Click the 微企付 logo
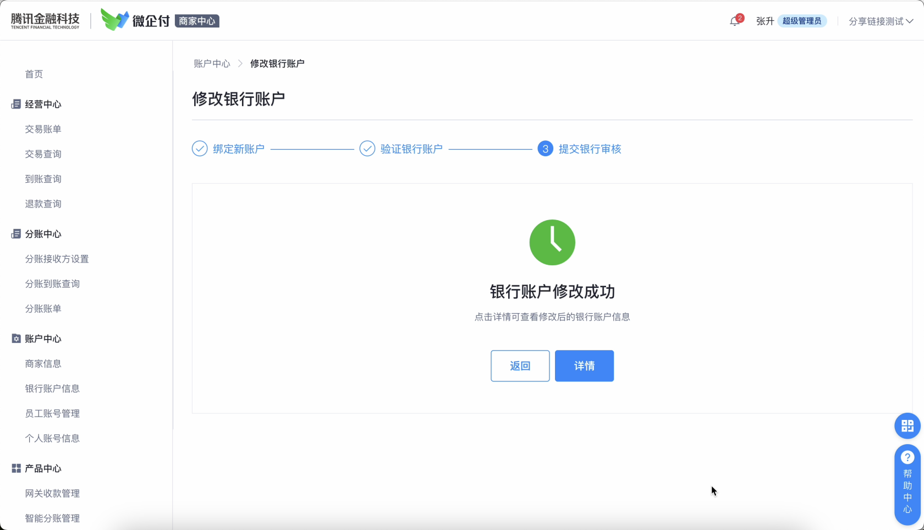Screen dimensions: 924x530 click(x=135, y=20)
